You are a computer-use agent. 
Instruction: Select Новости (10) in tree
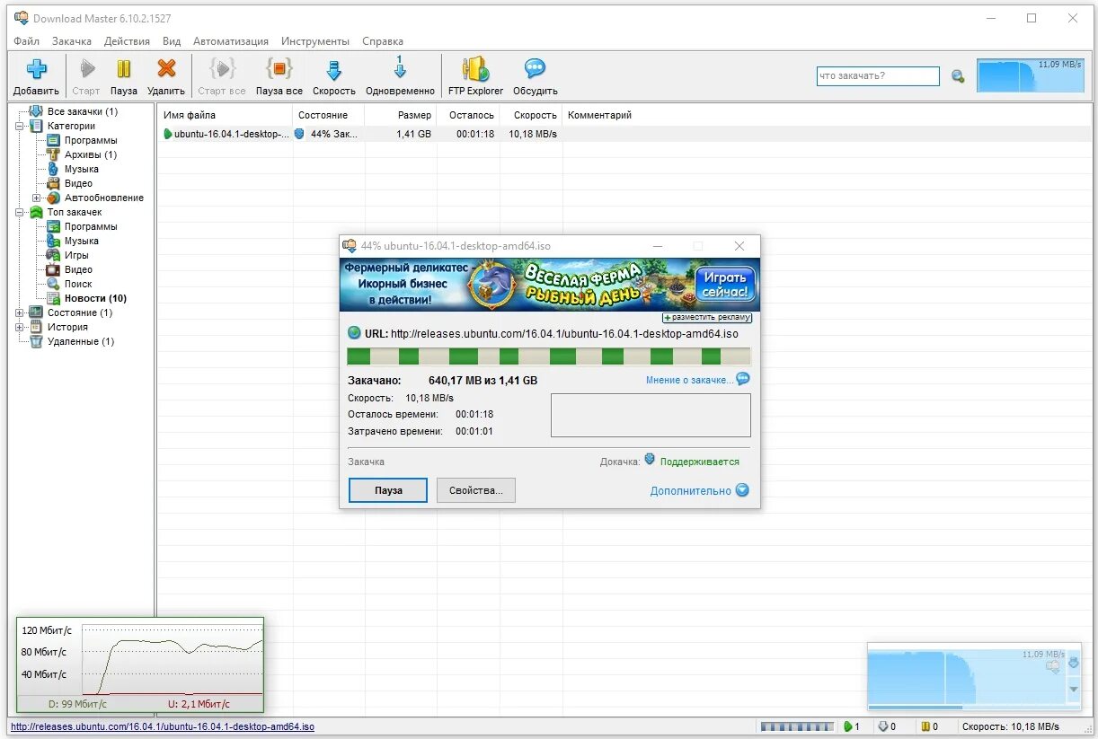pos(95,298)
